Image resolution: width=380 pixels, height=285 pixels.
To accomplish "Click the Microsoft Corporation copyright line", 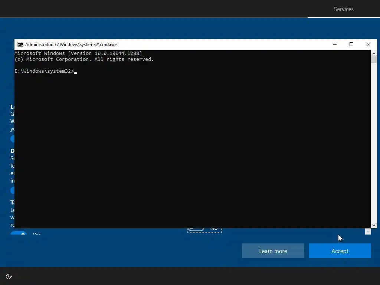I will 84,59.
